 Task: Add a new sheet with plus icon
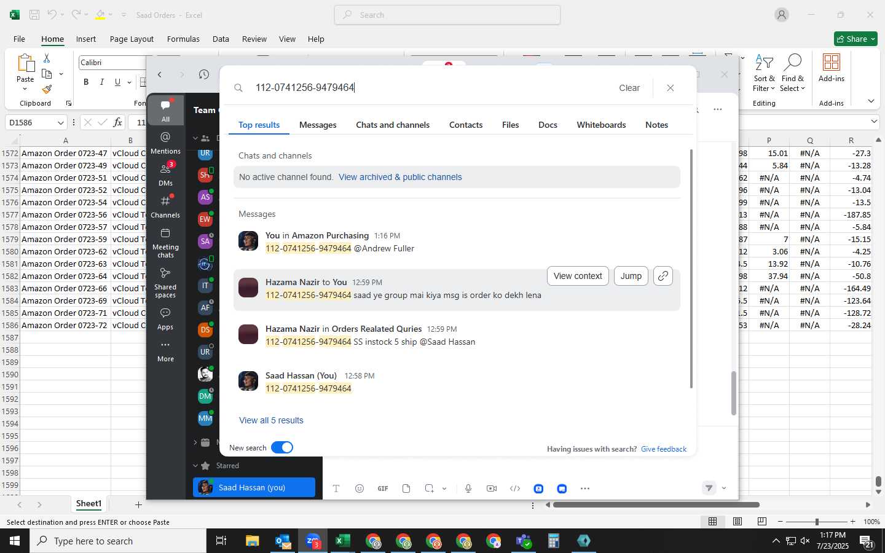point(139,504)
